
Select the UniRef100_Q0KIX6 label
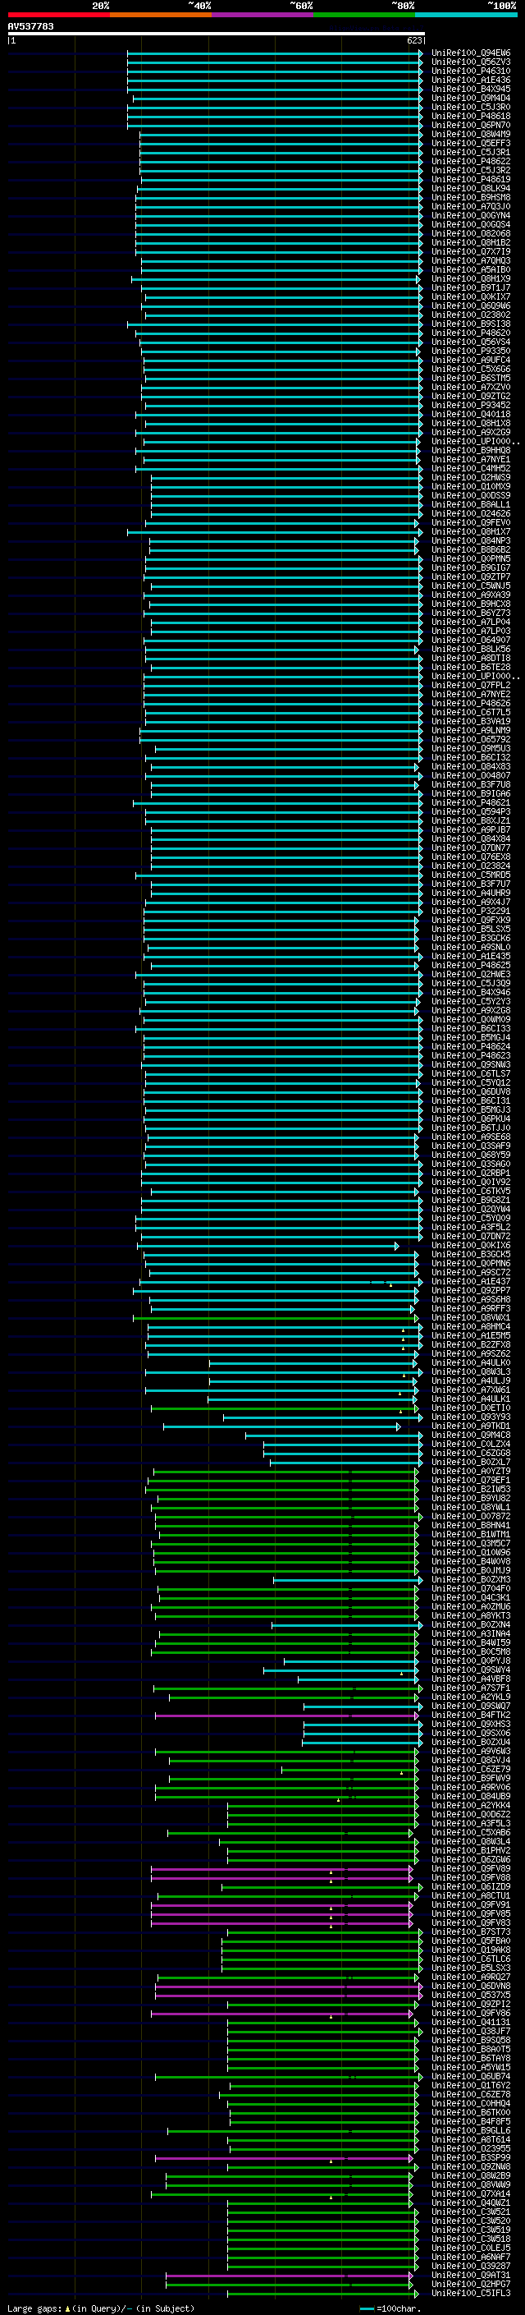pyautogui.click(x=471, y=1246)
